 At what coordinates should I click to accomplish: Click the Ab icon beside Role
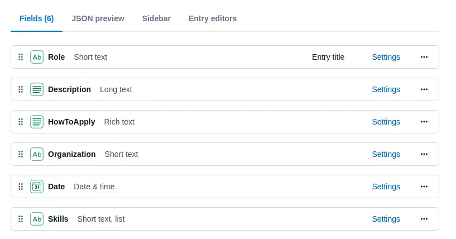coord(37,57)
